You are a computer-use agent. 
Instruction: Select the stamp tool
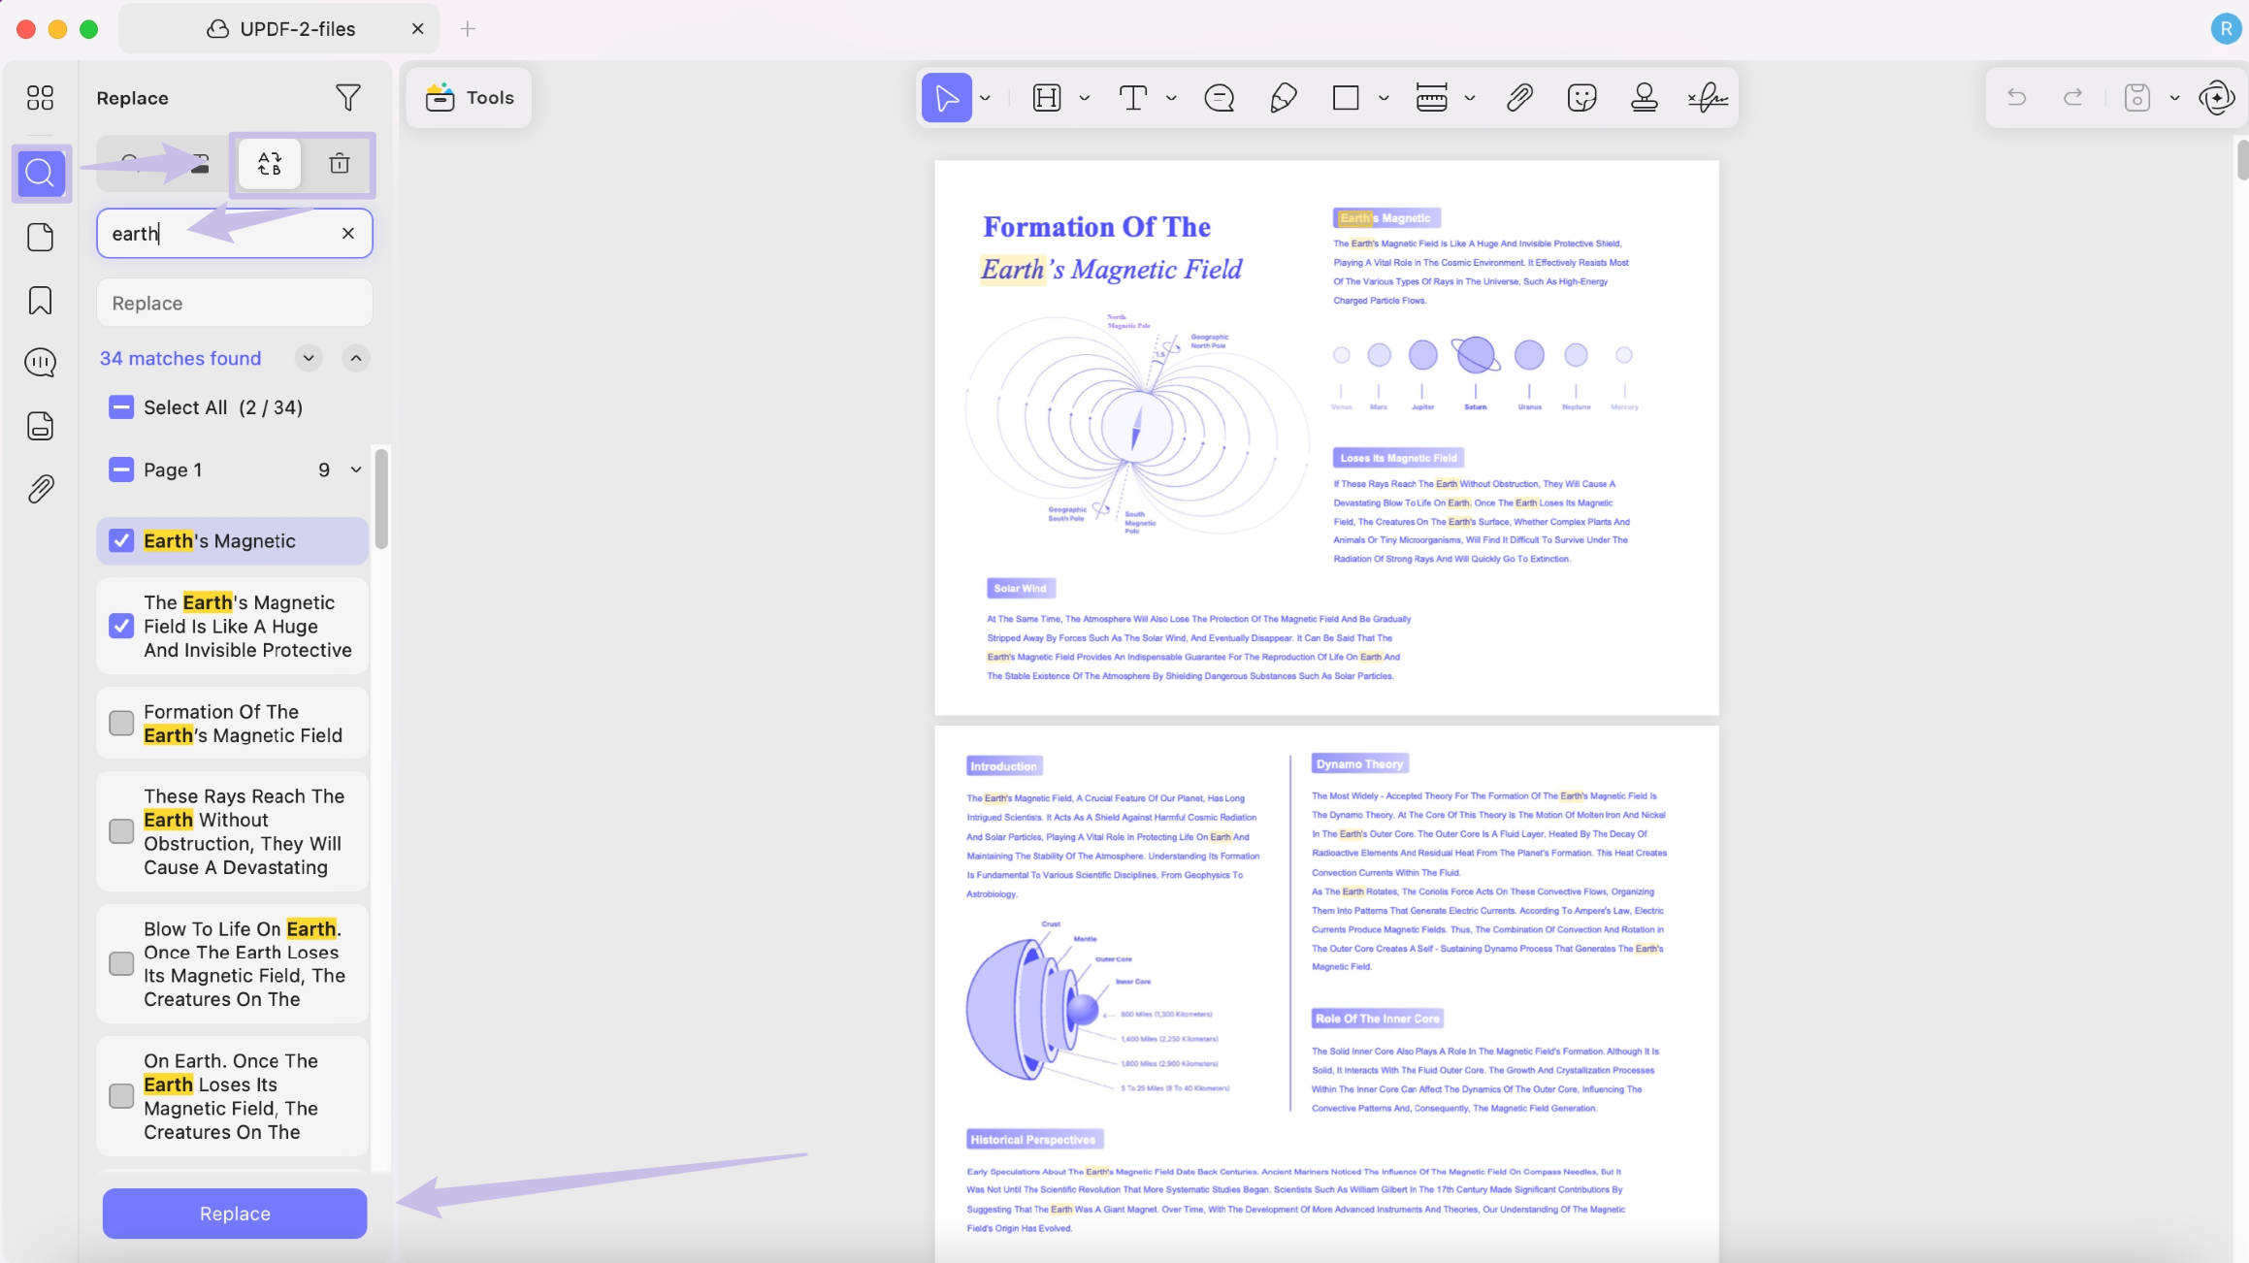pos(1644,97)
